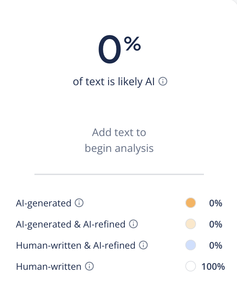Select 'AI-generated & AI-refined' label text

coord(71,224)
